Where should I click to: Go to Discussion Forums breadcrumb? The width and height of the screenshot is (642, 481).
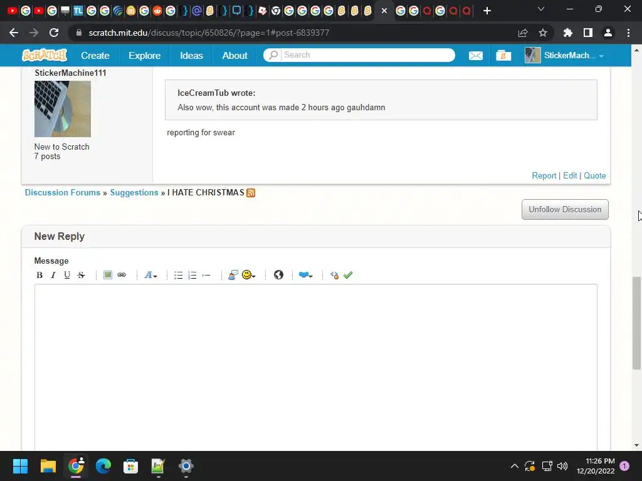(x=63, y=193)
